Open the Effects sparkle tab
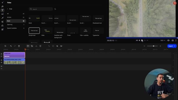The height and width of the screenshot is (100, 178). tap(3, 18)
